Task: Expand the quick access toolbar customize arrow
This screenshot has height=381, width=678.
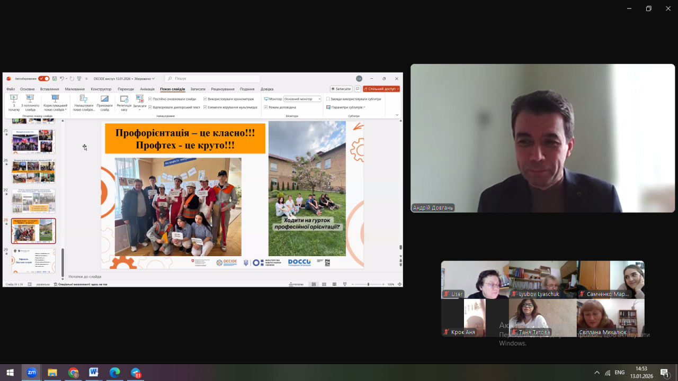Action: point(86,78)
